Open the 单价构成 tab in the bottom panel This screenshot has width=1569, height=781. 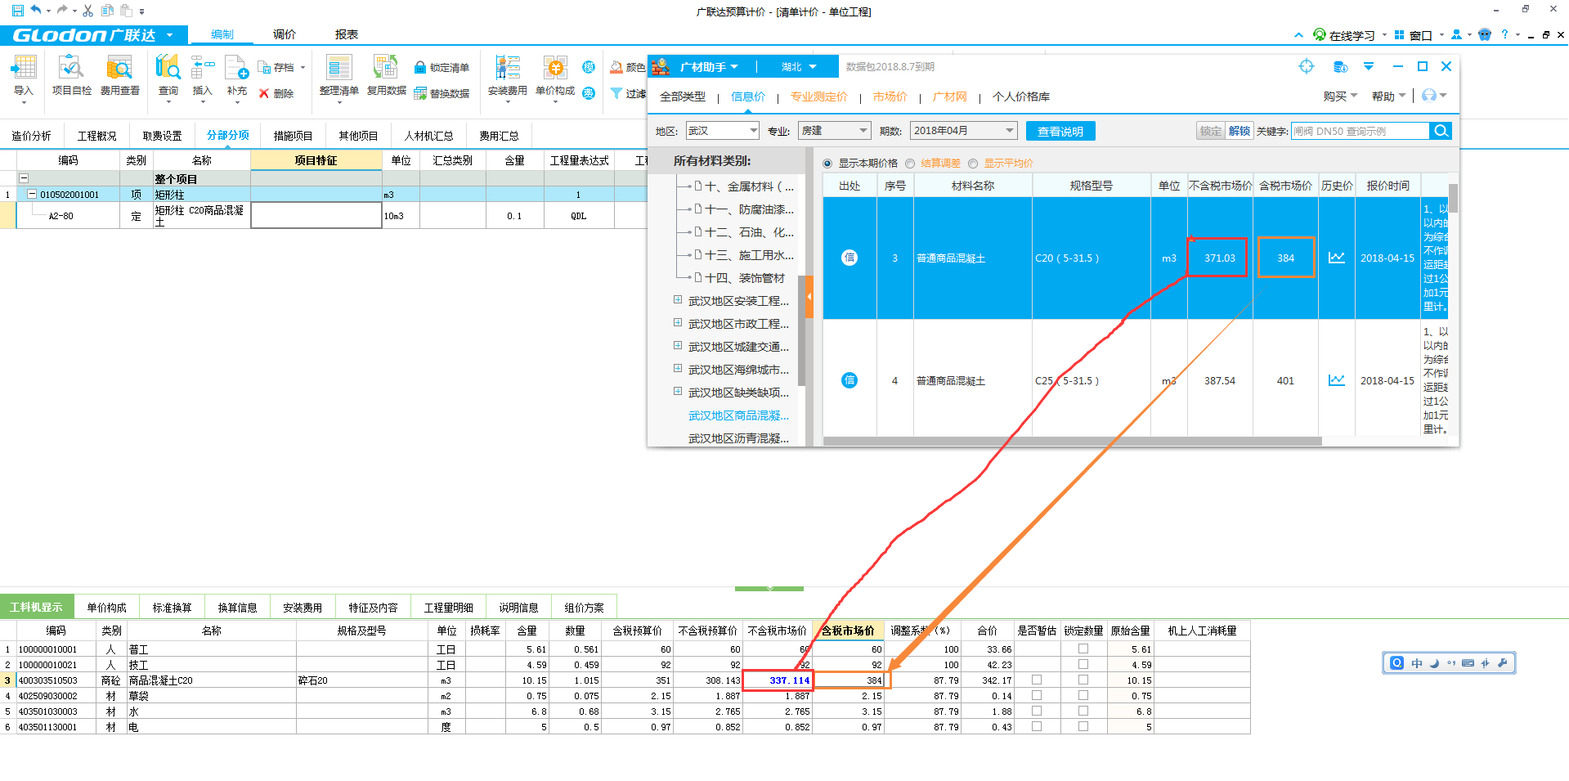pyautogui.click(x=106, y=608)
